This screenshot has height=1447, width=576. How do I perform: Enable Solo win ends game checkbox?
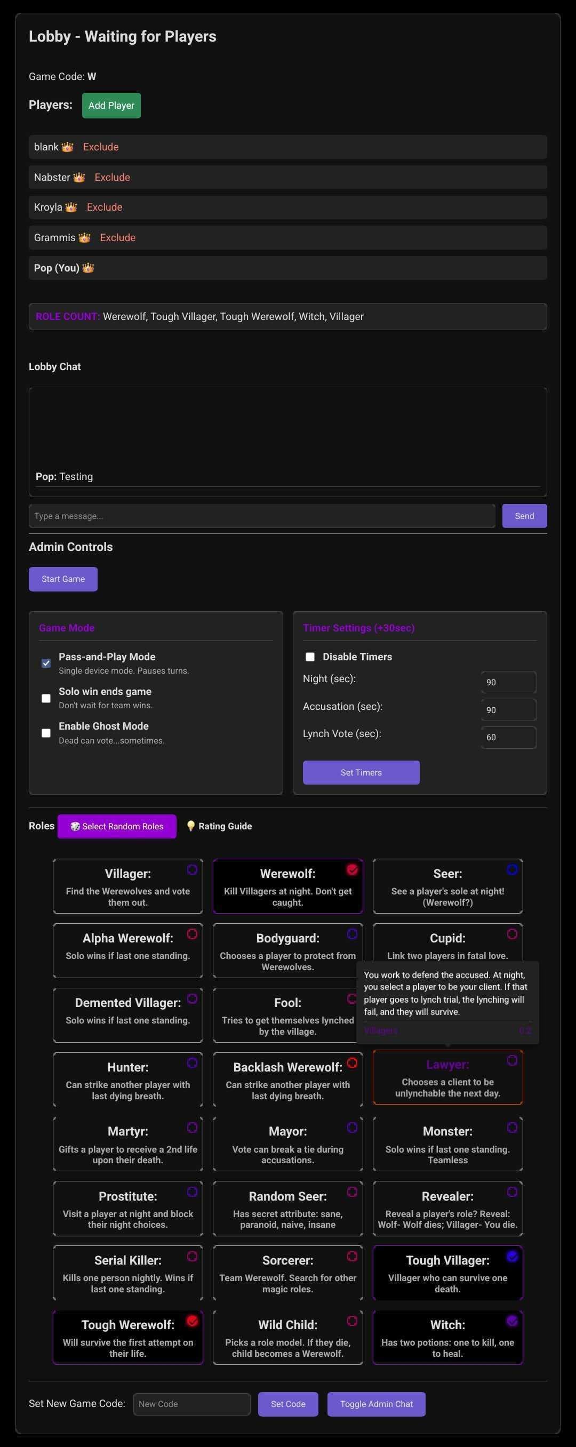point(46,698)
